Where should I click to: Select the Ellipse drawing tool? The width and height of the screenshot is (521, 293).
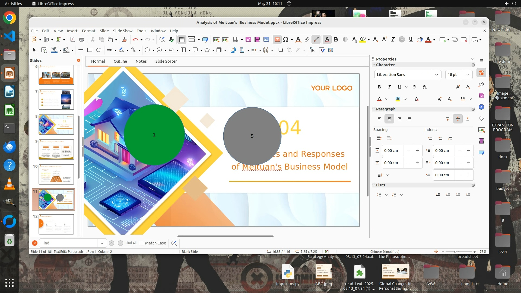click(99, 50)
